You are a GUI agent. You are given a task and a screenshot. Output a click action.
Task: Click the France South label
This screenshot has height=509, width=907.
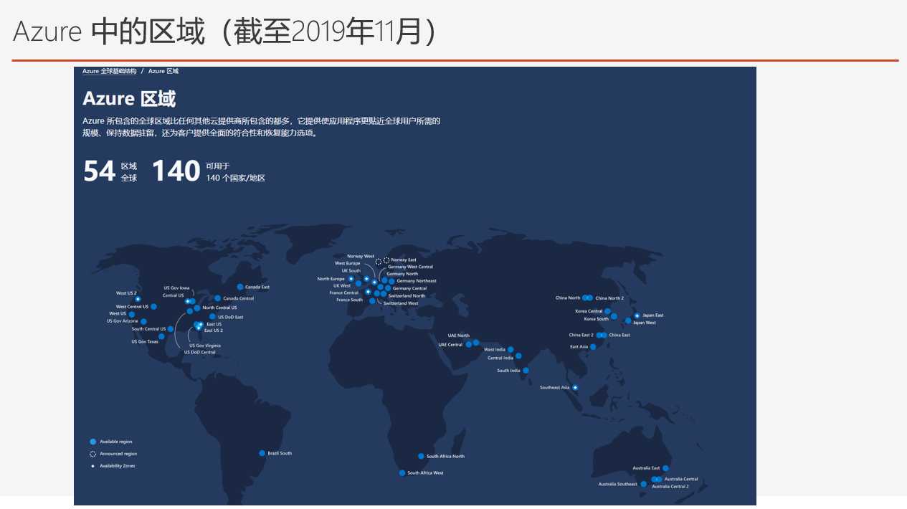point(350,300)
